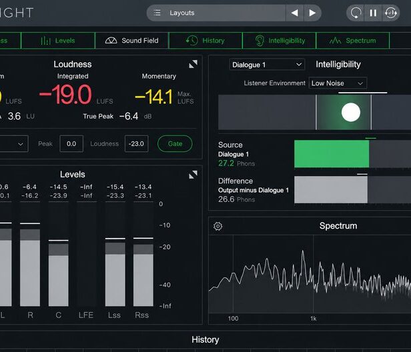The height and width of the screenshot is (352, 411).
Task: Go to previous layout arrow
Action: [x=295, y=13]
